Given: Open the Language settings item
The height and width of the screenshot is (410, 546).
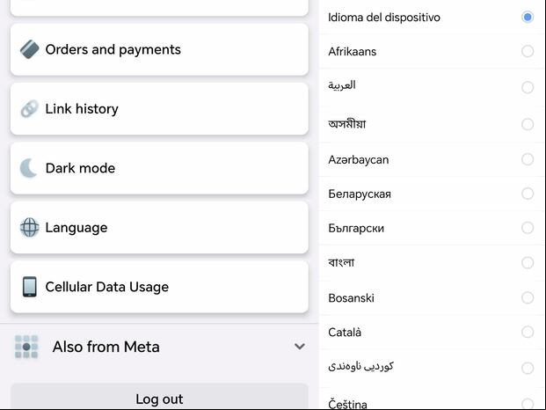Looking at the screenshot, I should [x=159, y=228].
